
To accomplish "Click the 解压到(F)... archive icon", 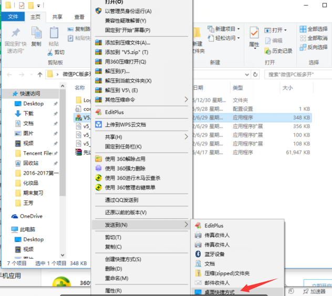I will (98, 71).
